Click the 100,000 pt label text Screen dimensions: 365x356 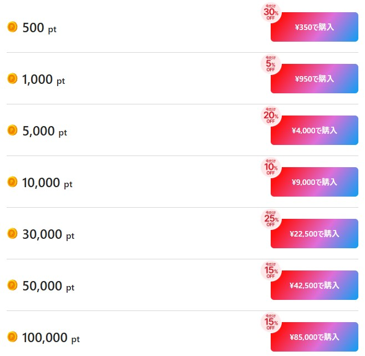click(x=50, y=337)
